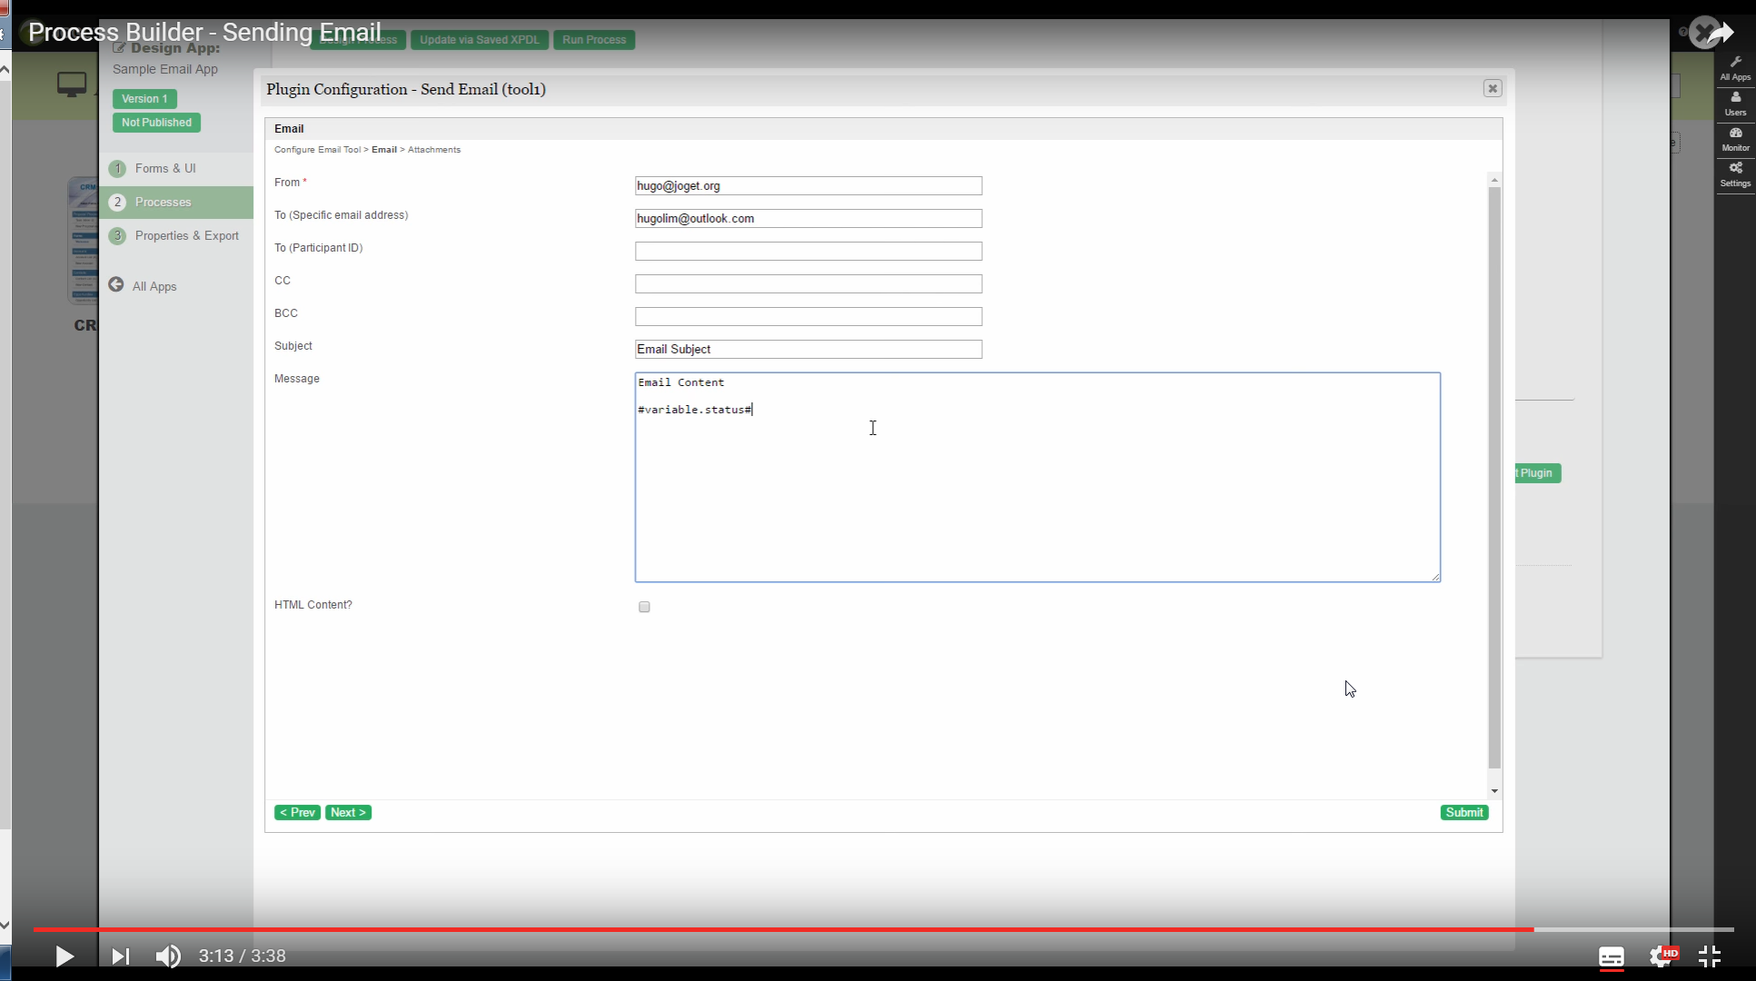Close the Plugin Configuration dialog
Image resolution: width=1756 pixels, height=981 pixels.
coord(1492,88)
